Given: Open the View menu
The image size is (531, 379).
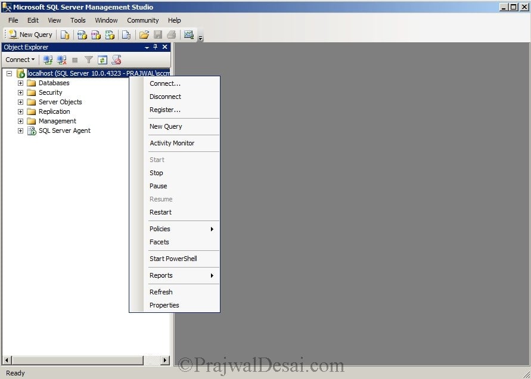Looking at the screenshot, I should [x=54, y=20].
